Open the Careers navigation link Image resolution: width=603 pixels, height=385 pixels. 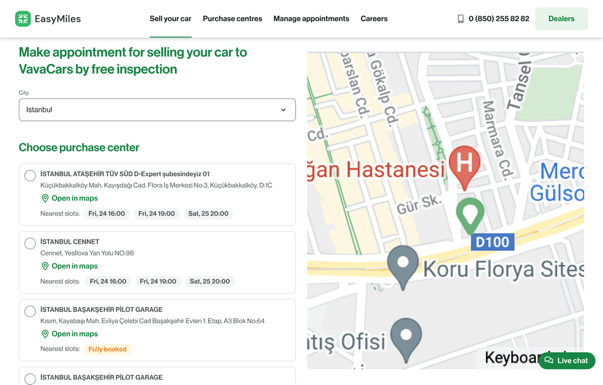(x=374, y=18)
